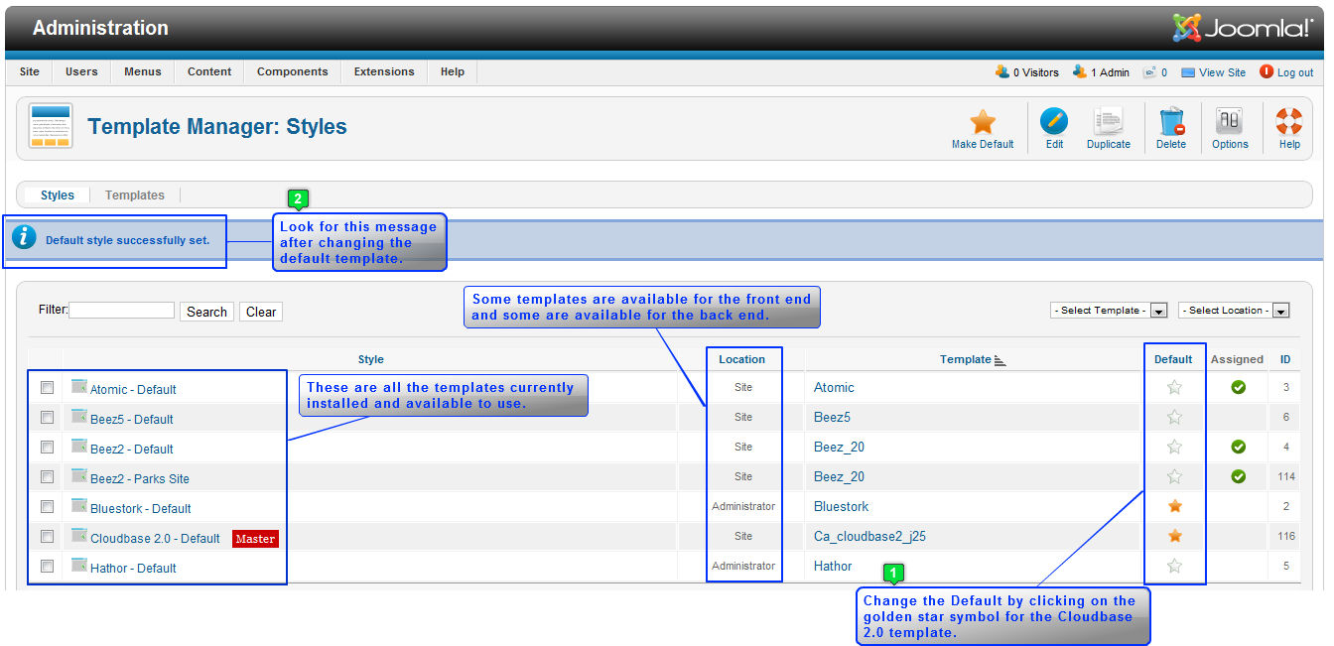This screenshot has height=646, width=1334.
Task: Open the Atomic - Default style link
Action: click(133, 390)
